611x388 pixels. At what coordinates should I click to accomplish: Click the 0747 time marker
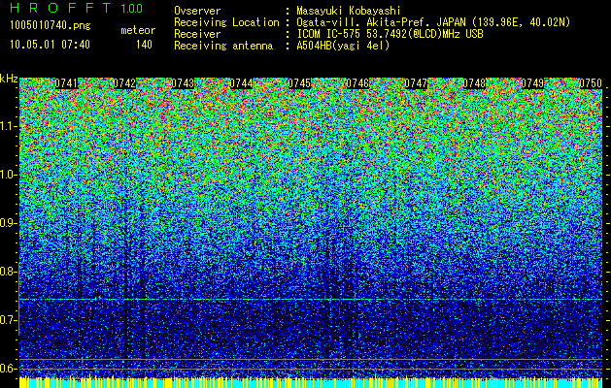[416, 83]
